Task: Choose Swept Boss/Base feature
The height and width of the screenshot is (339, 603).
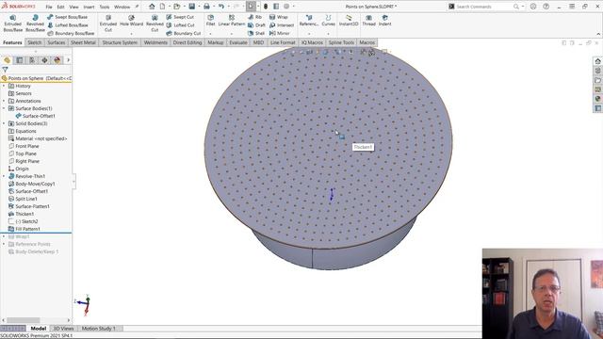Action: 67,17
